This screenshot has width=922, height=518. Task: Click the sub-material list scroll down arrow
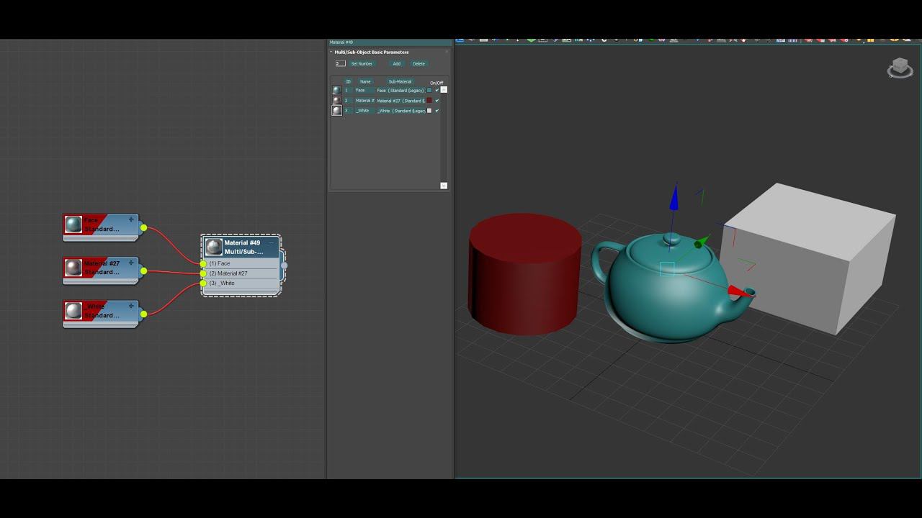444,186
